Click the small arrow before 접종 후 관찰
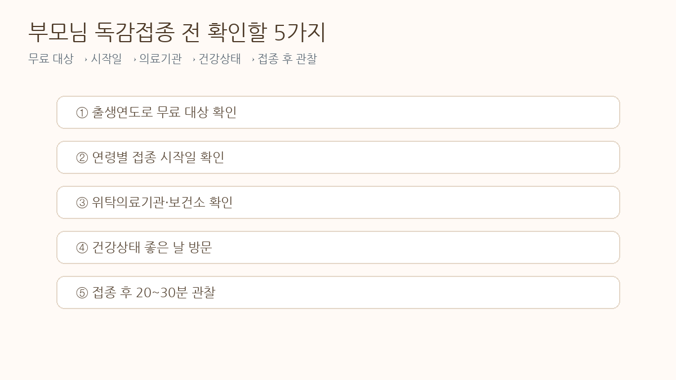This screenshot has width=676, height=380. coord(253,59)
